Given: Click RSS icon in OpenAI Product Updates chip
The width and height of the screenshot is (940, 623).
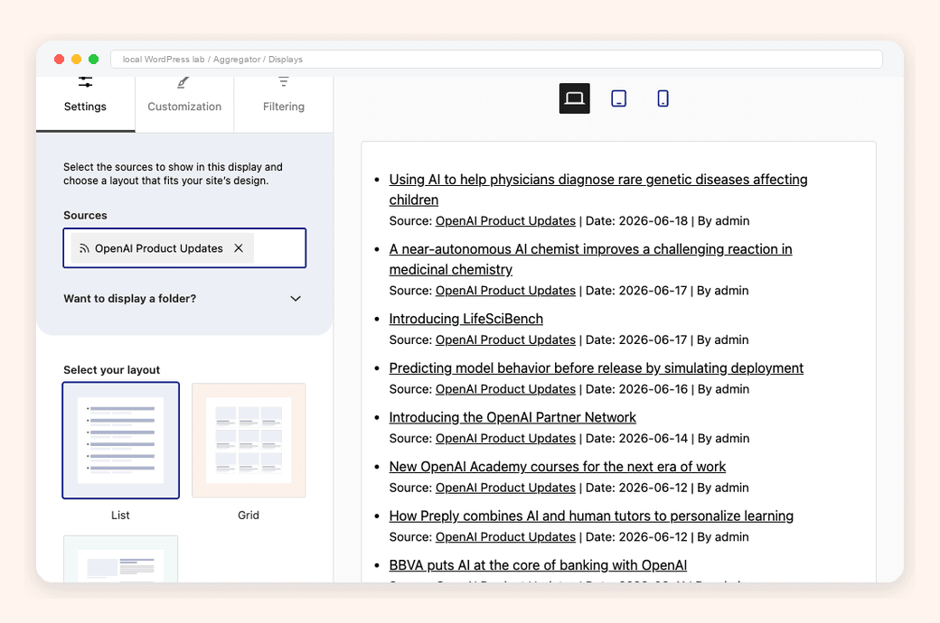Looking at the screenshot, I should [x=85, y=248].
